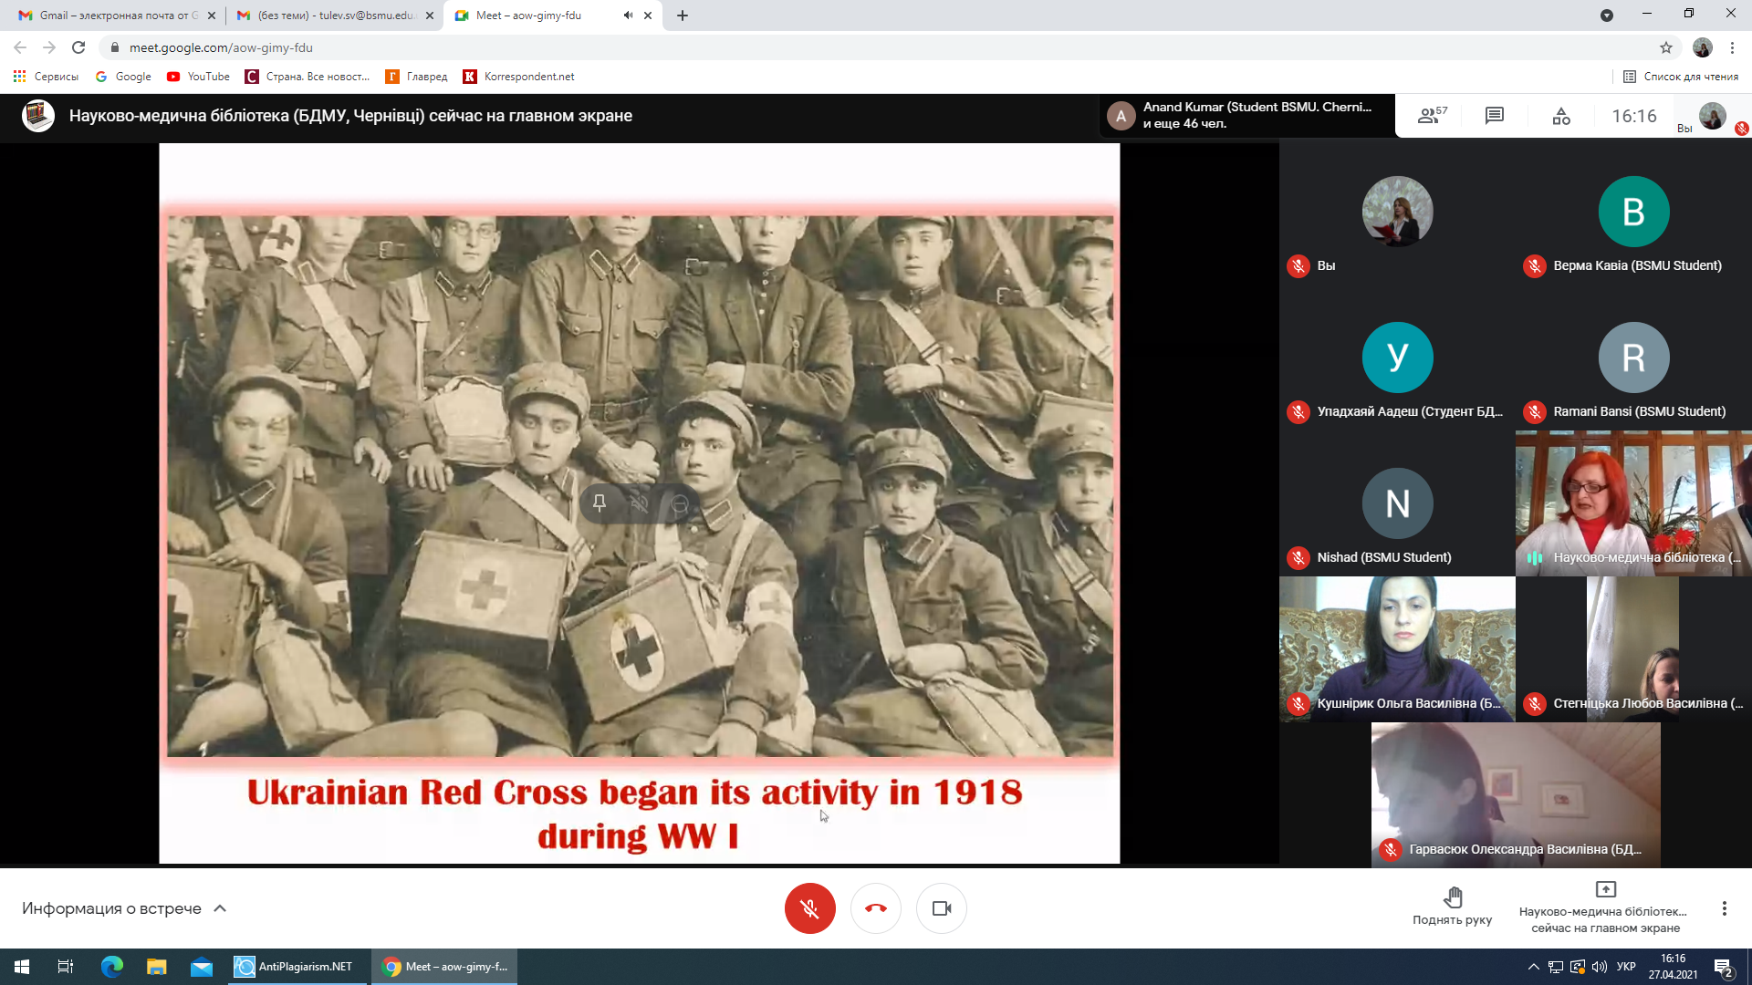This screenshot has width=1752, height=985.
Task: Mute the Meet tab audio
Action: click(628, 16)
